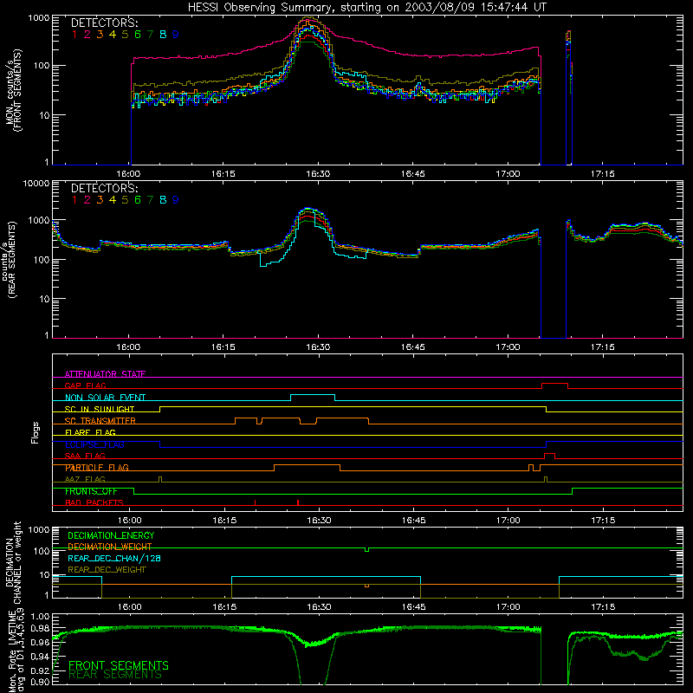
Task: Click the 17:15 tick under decimation panel
Action: (603, 607)
